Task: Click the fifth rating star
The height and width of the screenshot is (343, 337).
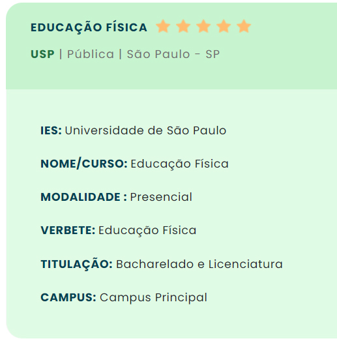Action: pos(244,26)
